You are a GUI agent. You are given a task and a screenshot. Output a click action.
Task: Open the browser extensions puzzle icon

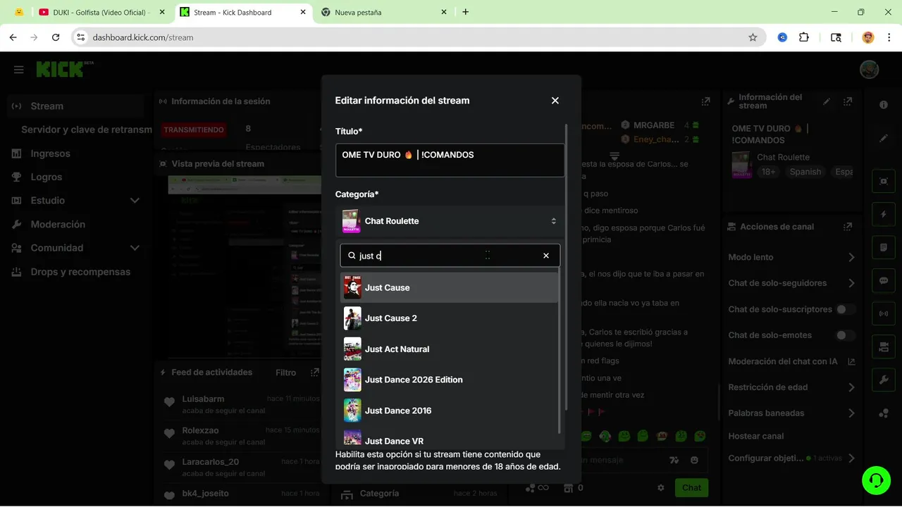pos(804,37)
